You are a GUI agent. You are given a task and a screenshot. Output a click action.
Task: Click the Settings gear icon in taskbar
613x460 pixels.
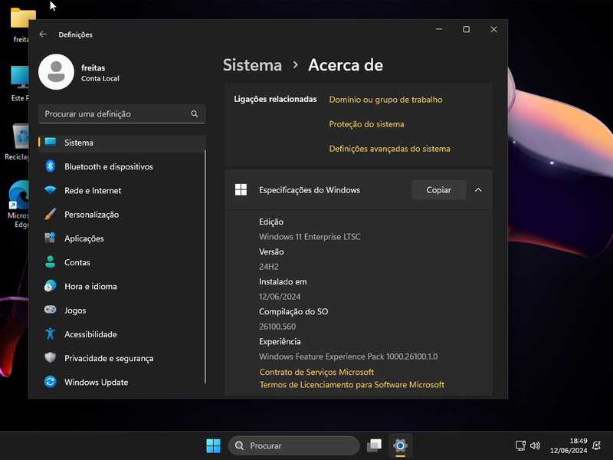coord(400,445)
